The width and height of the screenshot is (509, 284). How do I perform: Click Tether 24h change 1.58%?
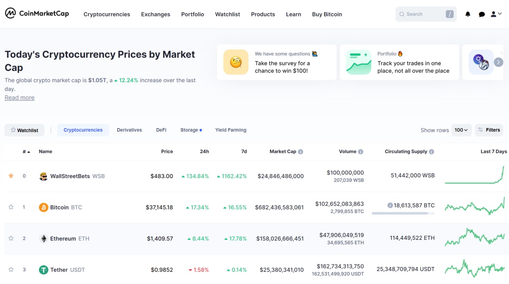pyautogui.click(x=199, y=270)
